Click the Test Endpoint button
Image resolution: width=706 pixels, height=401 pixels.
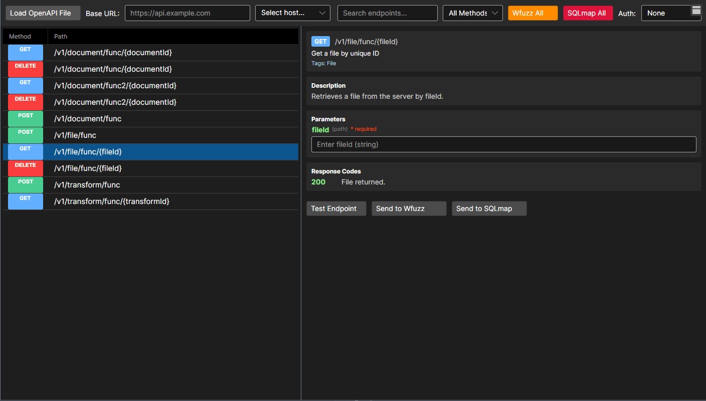(336, 208)
